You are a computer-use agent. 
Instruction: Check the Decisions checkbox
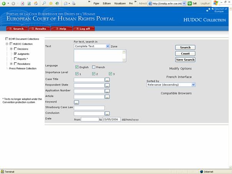(x=15, y=49)
